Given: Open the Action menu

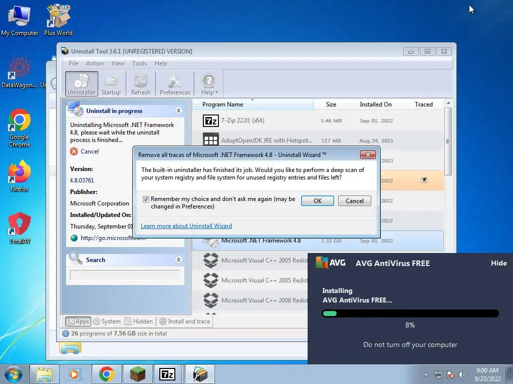Looking at the screenshot, I should click(95, 63).
